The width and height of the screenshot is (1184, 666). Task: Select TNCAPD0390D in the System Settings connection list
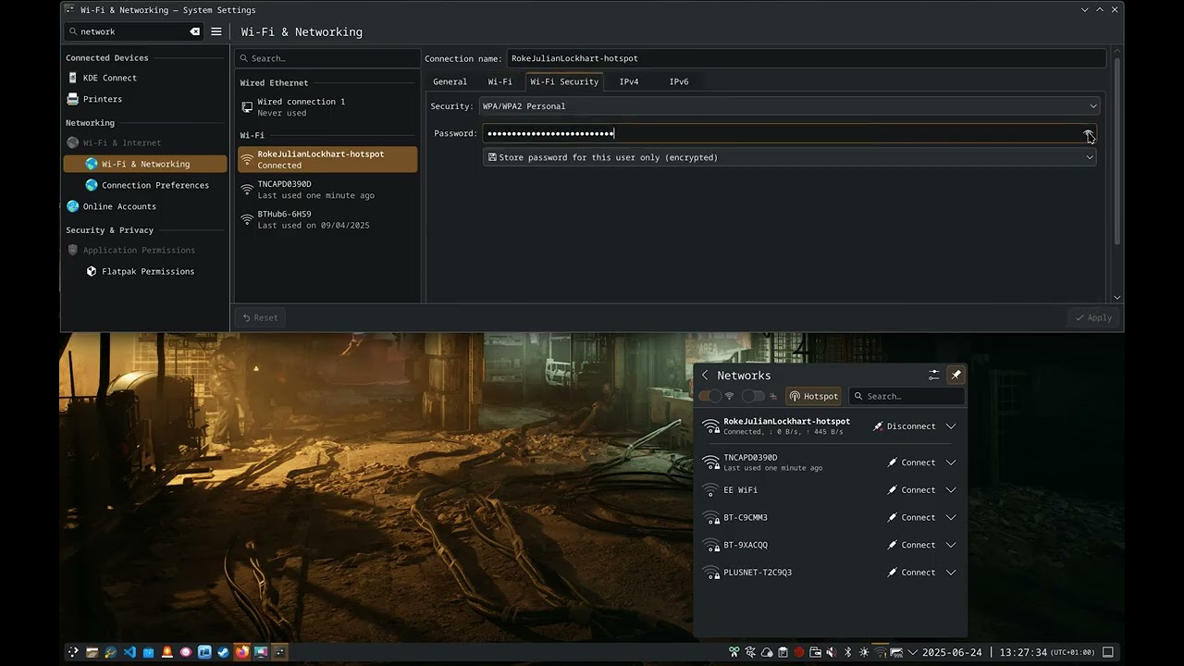pos(327,190)
